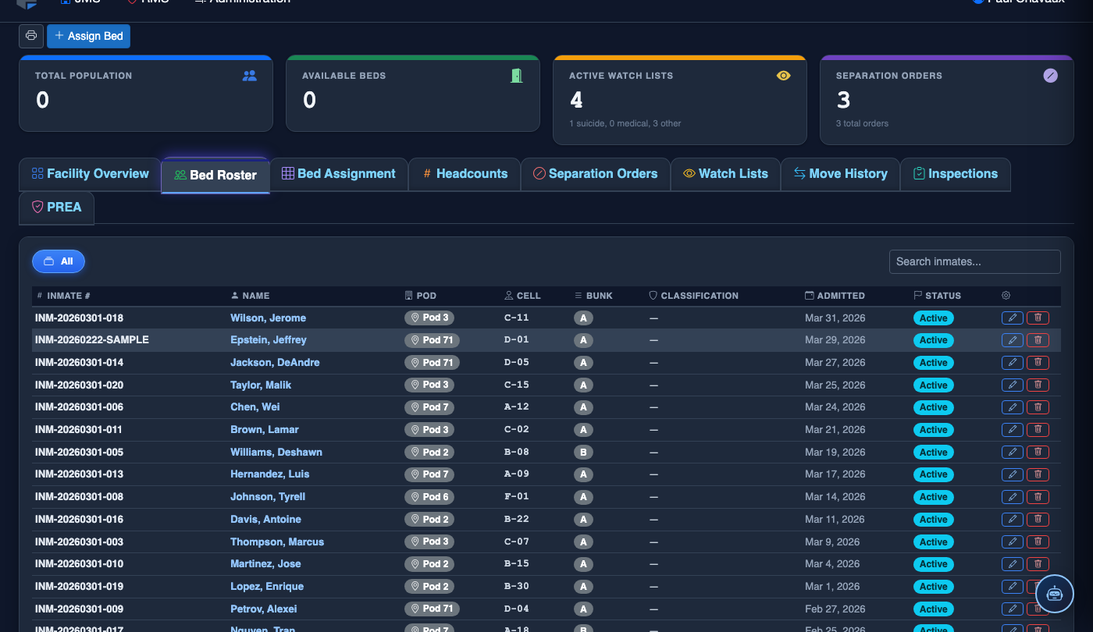Click the settings gear column header icon

tap(1006, 296)
